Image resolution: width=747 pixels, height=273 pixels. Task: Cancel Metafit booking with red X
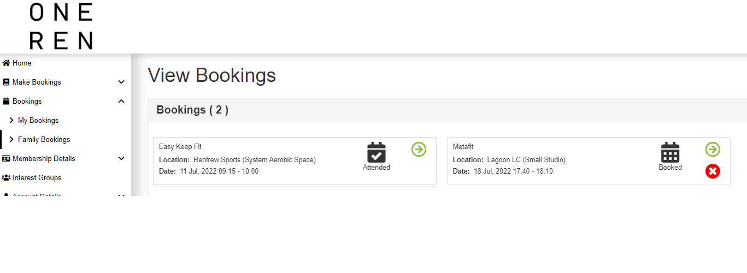[713, 171]
